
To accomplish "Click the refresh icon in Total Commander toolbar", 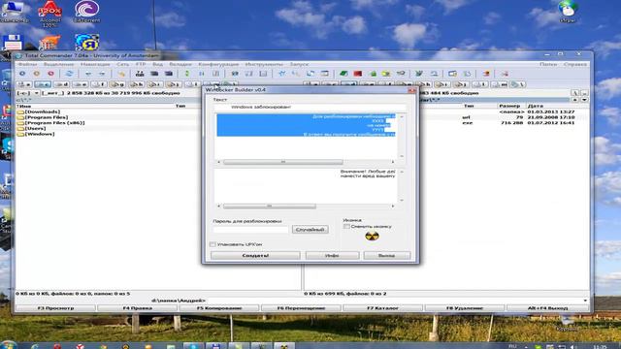I will click(69, 74).
